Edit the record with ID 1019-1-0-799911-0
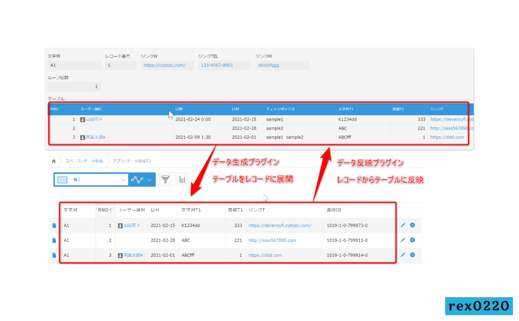519x321 pixels. (403, 240)
